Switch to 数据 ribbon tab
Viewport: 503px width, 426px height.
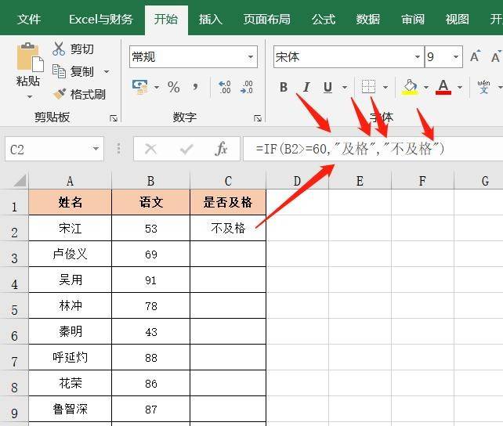click(x=368, y=20)
